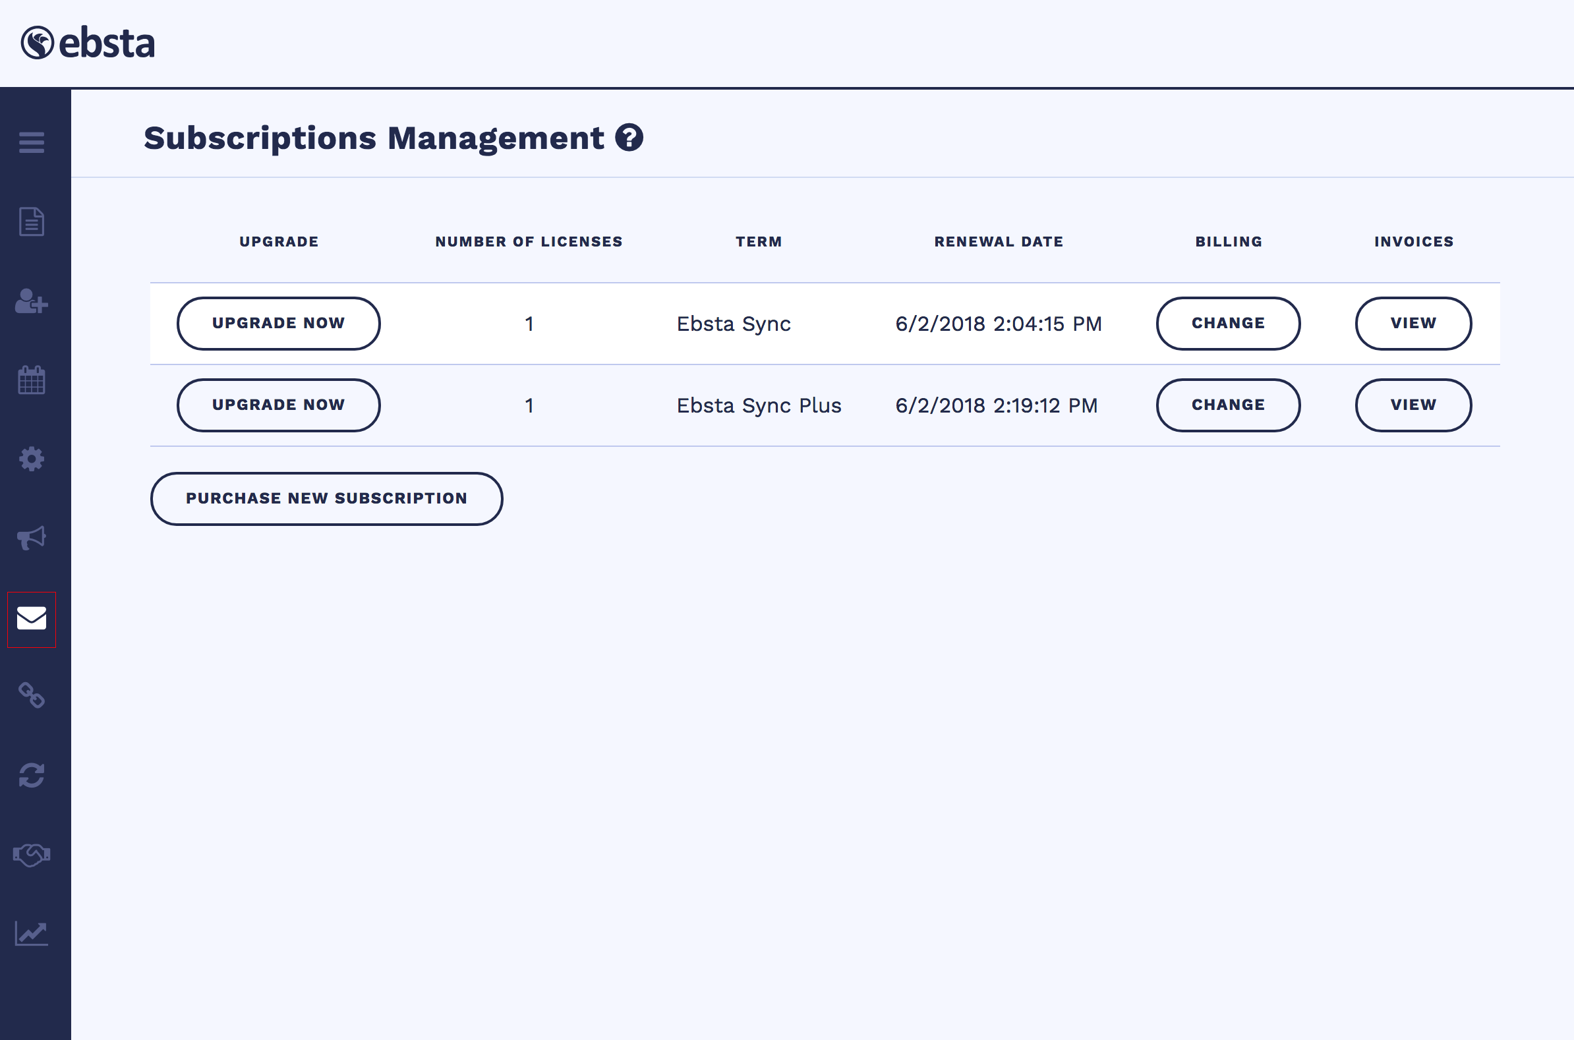Click the ebsta logo in header

pyautogui.click(x=88, y=43)
